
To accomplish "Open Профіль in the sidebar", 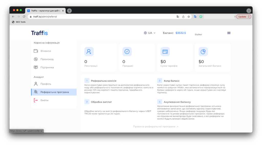I will (x=46, y=84).
